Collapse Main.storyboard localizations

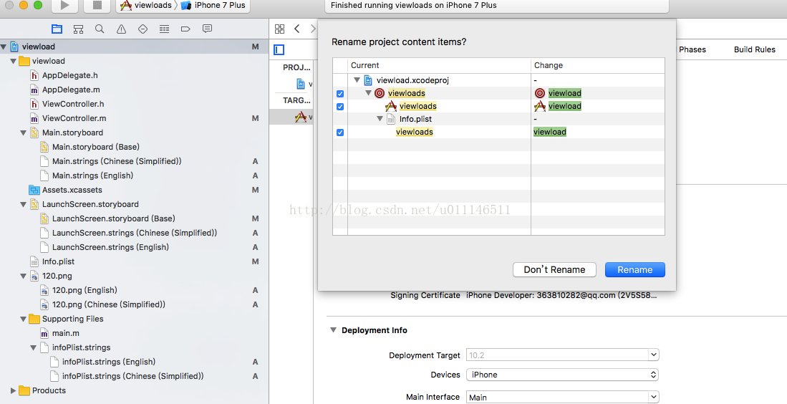24,133
